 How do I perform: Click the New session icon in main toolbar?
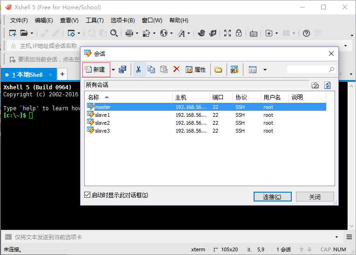tap(13, 34)
